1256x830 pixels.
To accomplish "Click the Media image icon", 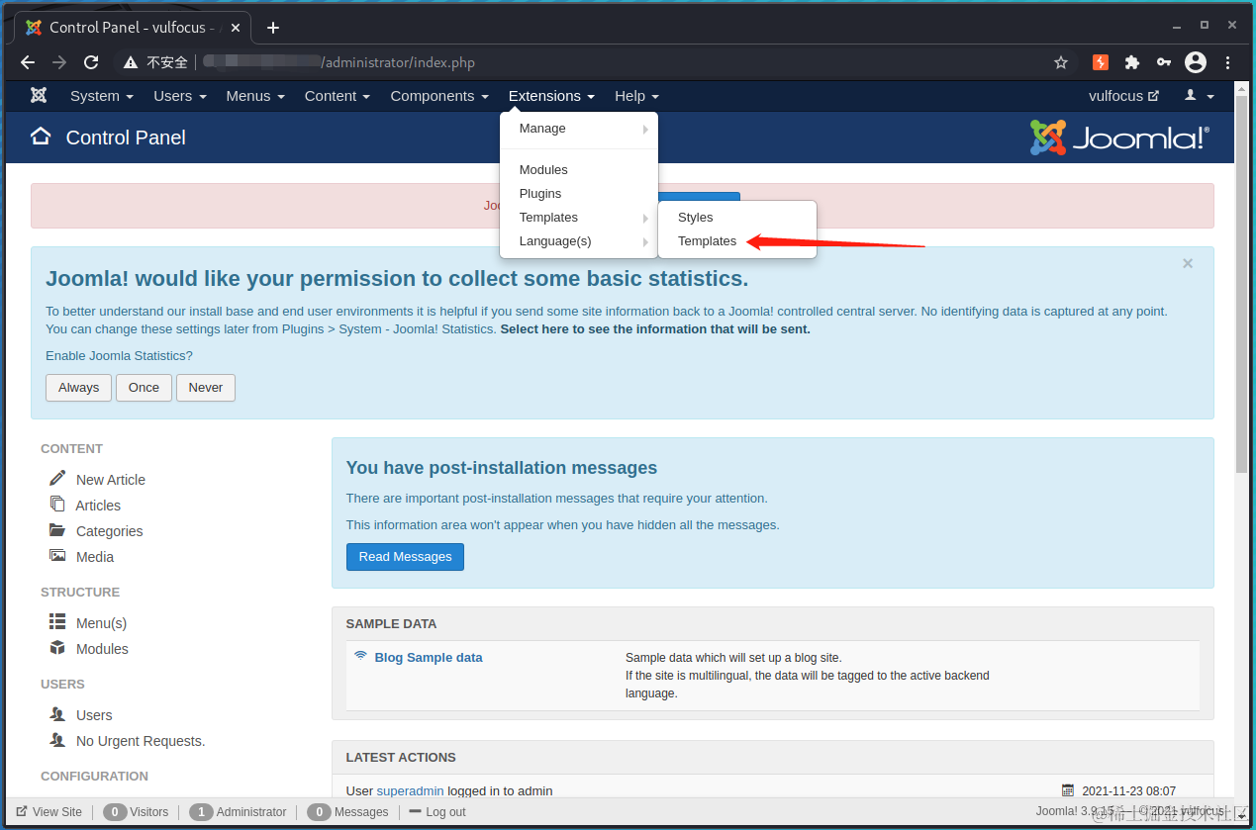I will 57,556.
